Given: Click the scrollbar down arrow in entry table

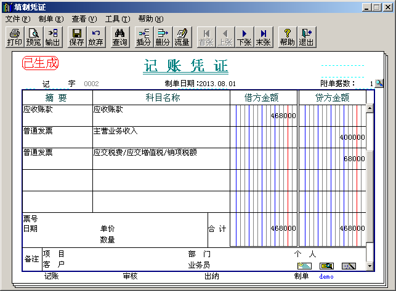Looking at the screenshot, I should point(370,266).
